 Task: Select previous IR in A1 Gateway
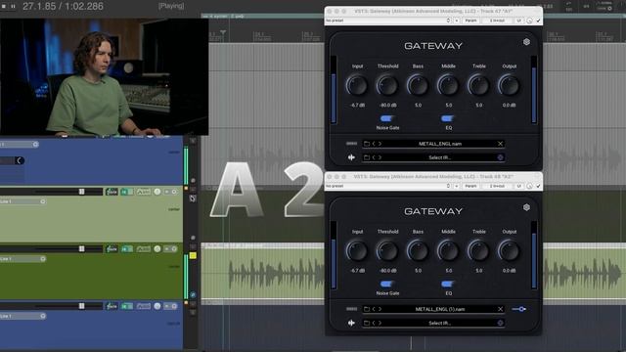pos(374,157)
